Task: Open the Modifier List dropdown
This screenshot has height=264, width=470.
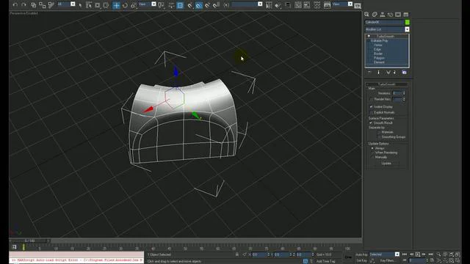Action: (387, 29)
